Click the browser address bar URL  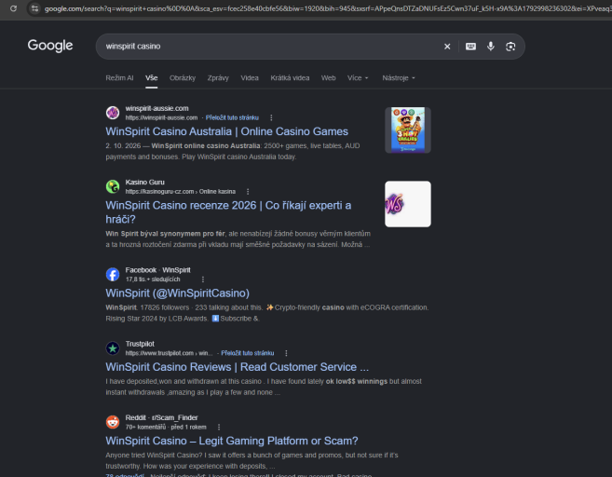[x=327, y=8]
